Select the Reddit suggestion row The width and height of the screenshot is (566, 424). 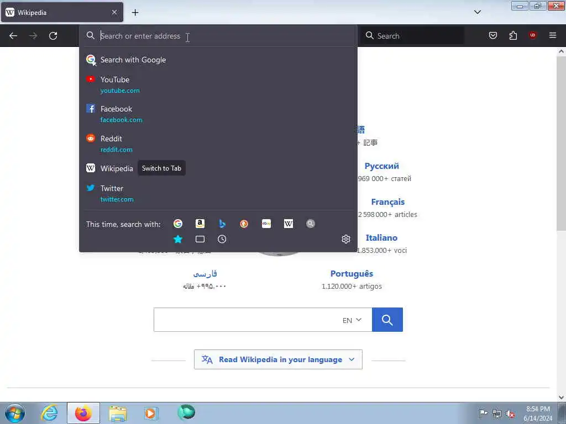click(x=218, y=144)
